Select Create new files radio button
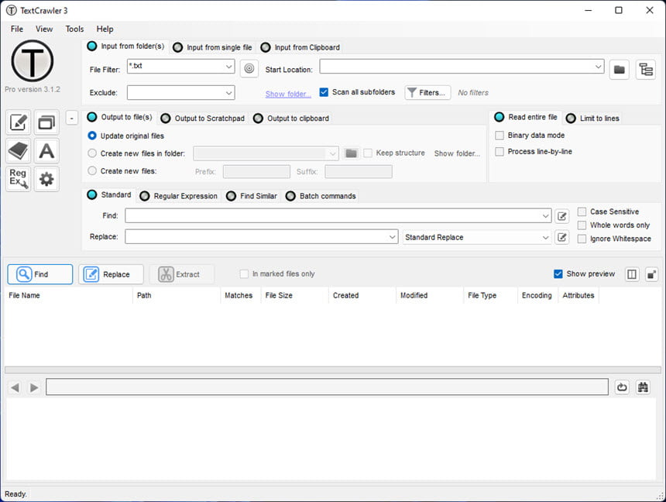This screenshot has width=666, height=502. (91, 170)
